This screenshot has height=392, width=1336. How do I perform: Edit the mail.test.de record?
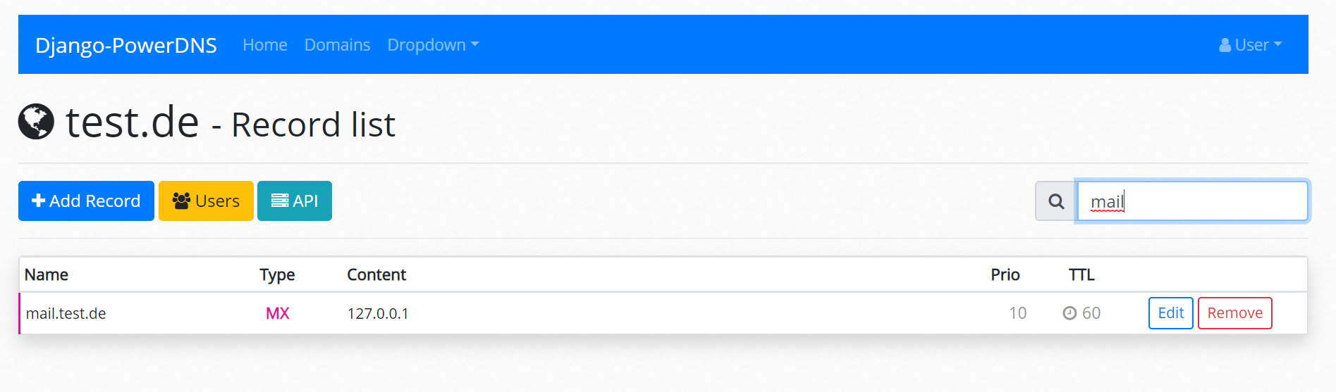click(1171, 313)
